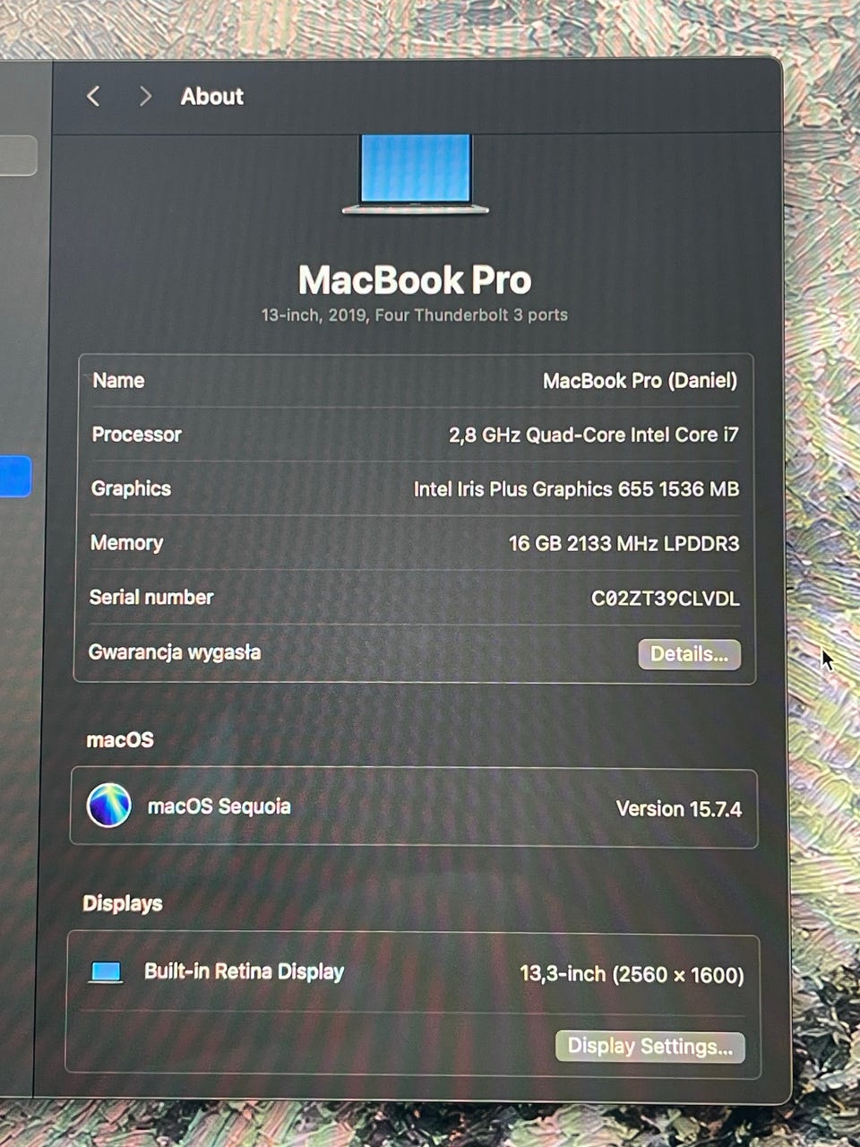This screenshot has height=1147, width=860.
Task: Click "Built-in Retina Display" label
Action: (x=244, y=972)
